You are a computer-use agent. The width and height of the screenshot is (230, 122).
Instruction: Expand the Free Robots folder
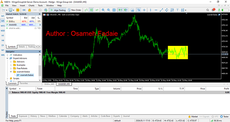click(x=11, y=68)
